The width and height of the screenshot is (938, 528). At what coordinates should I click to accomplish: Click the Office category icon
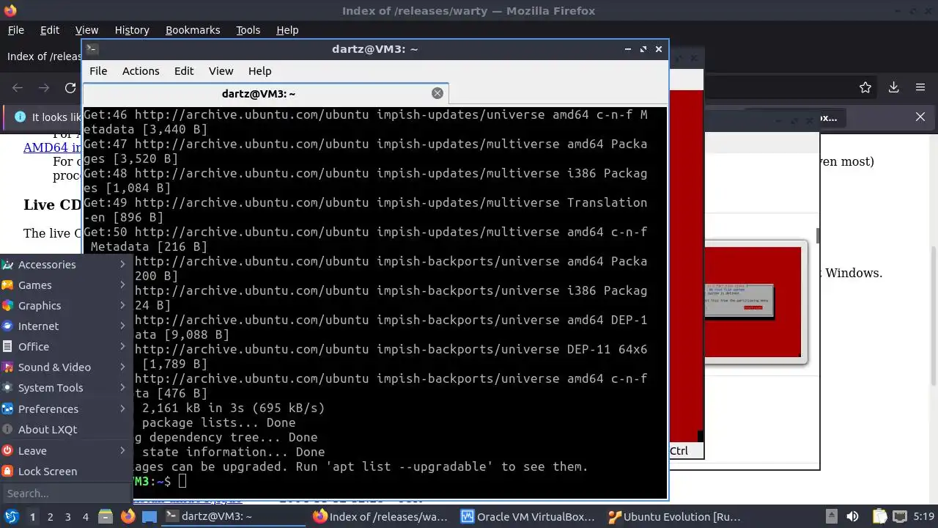pyautogui.click(x=7, y=346)
